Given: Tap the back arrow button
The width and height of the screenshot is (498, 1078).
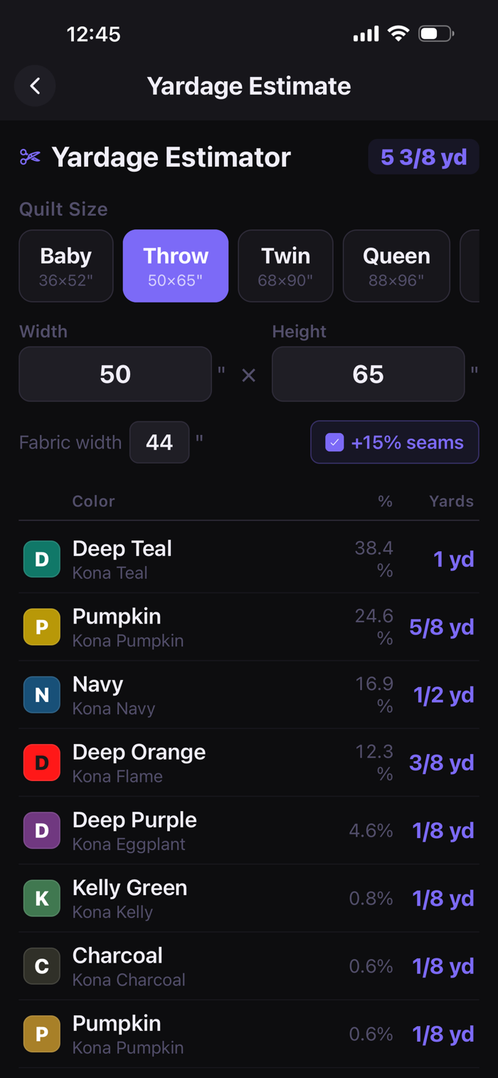Looking at the screenshot, I should click(x=35, y=86).
